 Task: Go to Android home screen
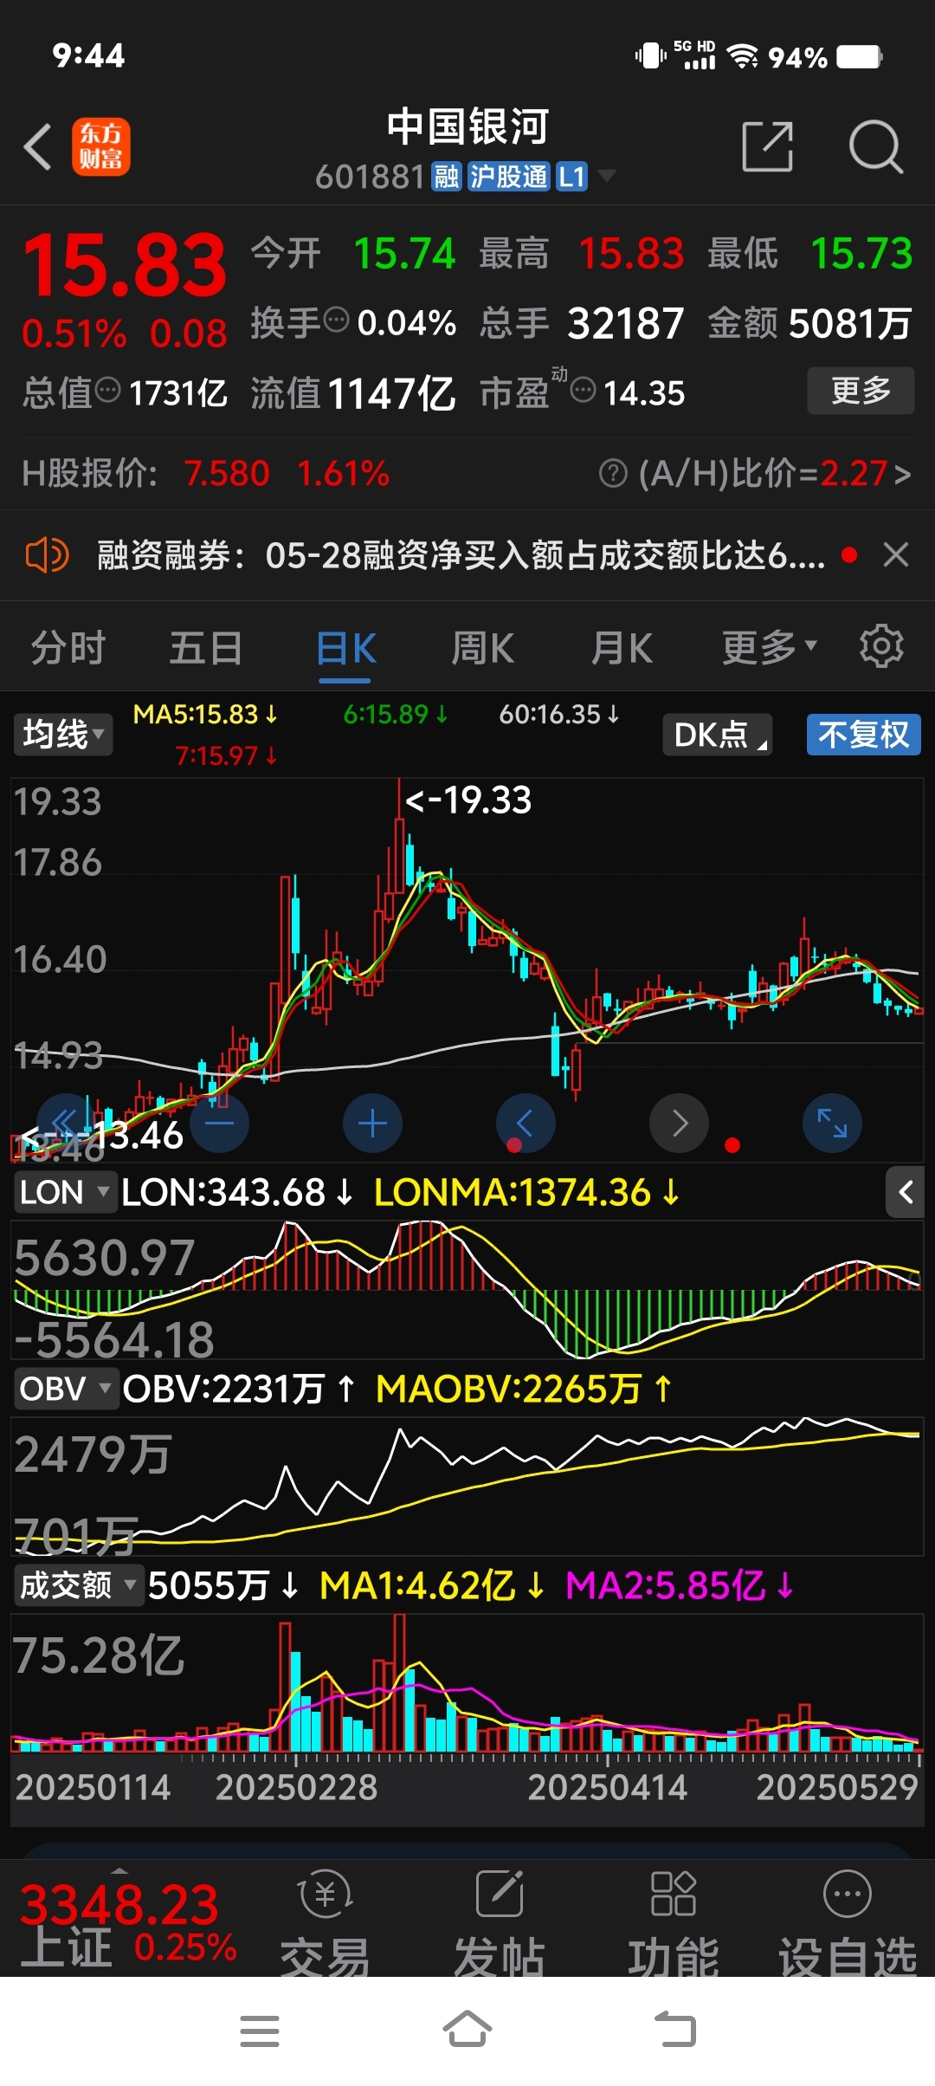point(467,2029)
